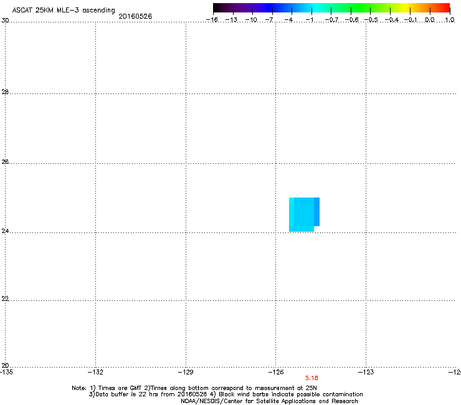Click the "NOAA/NESDIS/Center for Satellite Applications" credit
The image size is (461, 405).
coord(269,401)
